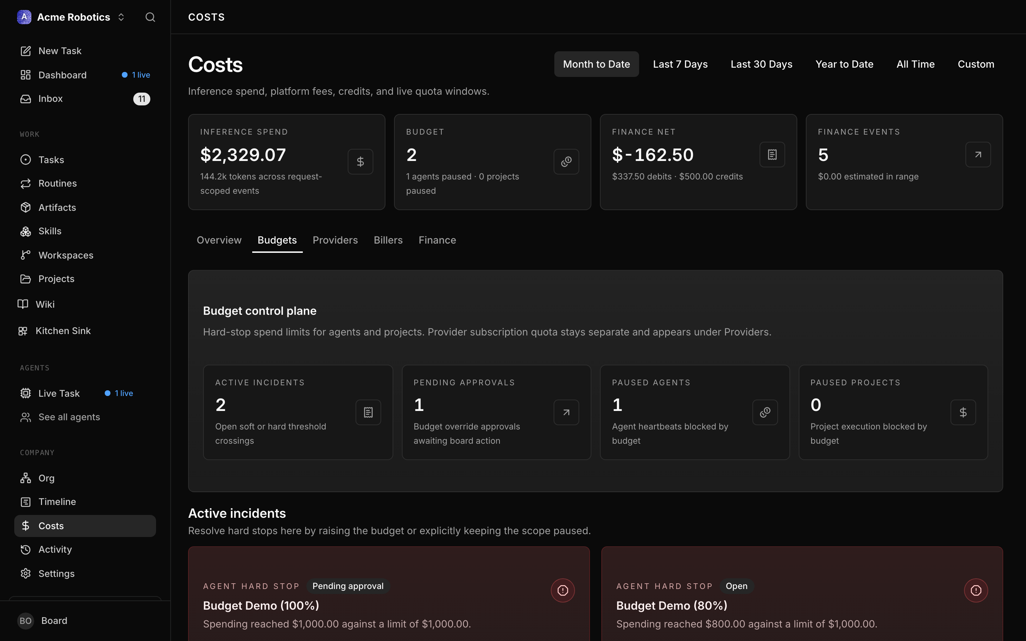Select Year to Date range
Image resolution: width=1026 pixels, height=641 pixels.
click(844, 64)
